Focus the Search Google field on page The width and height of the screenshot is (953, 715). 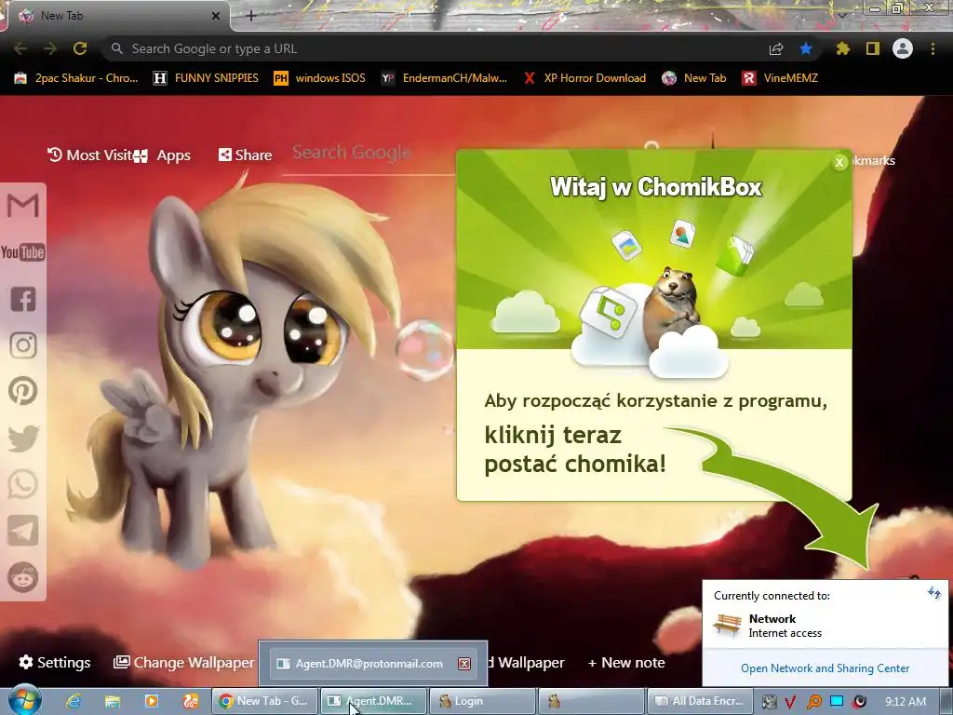(368, 154)
